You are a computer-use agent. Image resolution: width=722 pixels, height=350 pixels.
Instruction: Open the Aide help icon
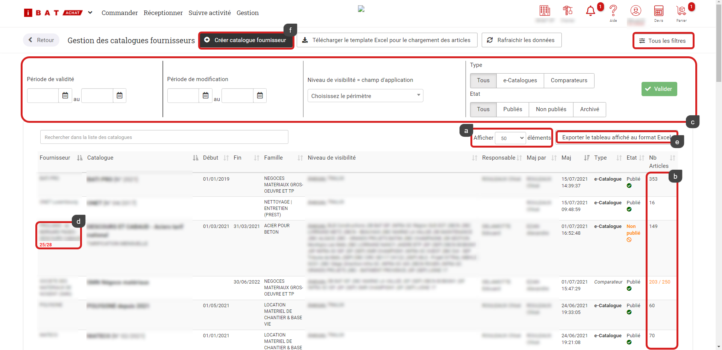(613, 11)
